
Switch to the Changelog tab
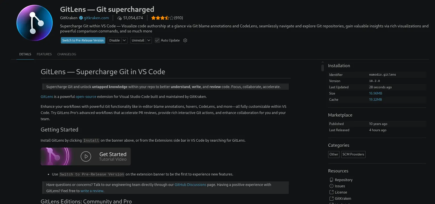coord(67,54)
